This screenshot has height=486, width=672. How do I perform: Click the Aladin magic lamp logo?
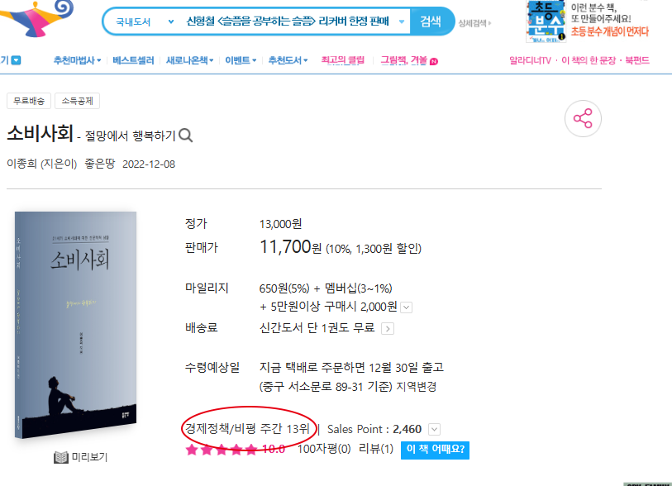point(36,18)
